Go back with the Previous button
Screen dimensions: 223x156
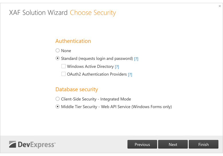[x=142, y=144]
